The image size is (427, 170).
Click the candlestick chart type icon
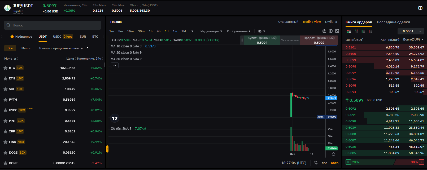260,31
